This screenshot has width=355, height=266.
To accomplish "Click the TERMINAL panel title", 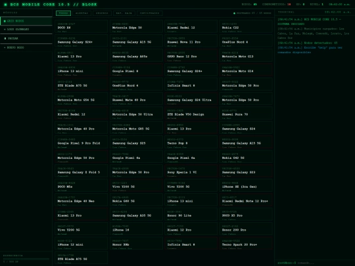I will (x=286, y=12).
